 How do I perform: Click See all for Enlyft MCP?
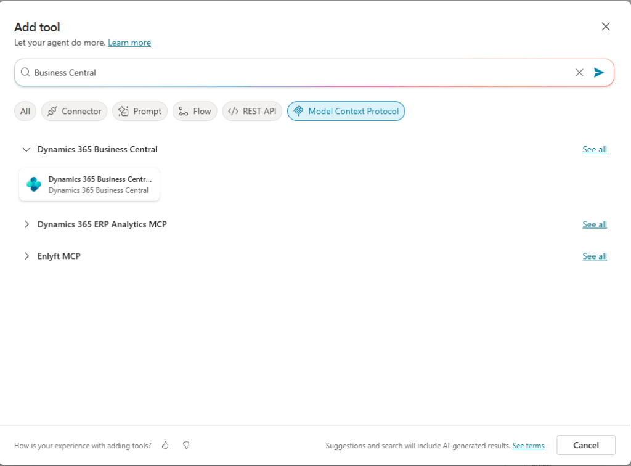(x=595, y=256)
